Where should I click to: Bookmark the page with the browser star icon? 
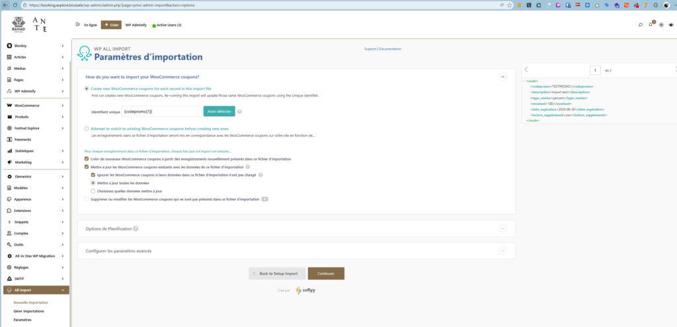point(510,5)
